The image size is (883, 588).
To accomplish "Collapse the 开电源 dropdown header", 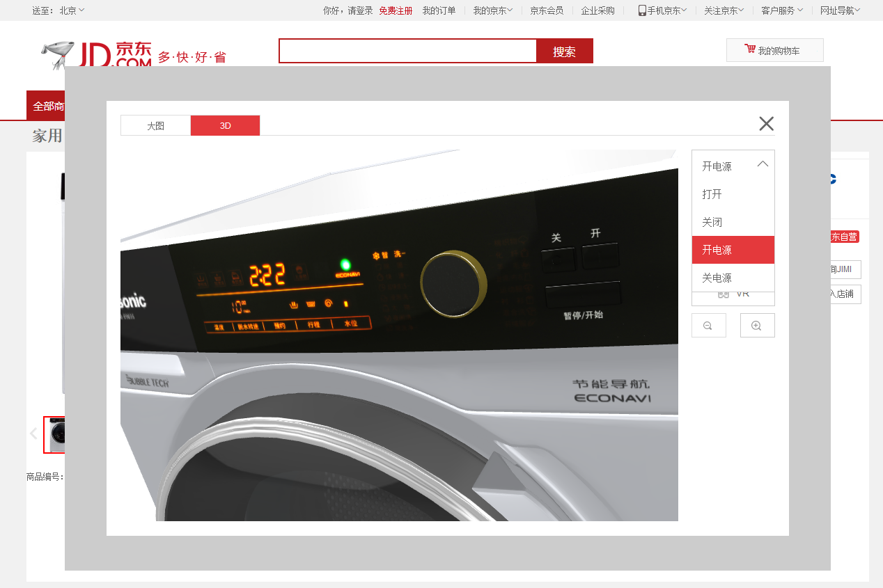I will coord(733,166).
